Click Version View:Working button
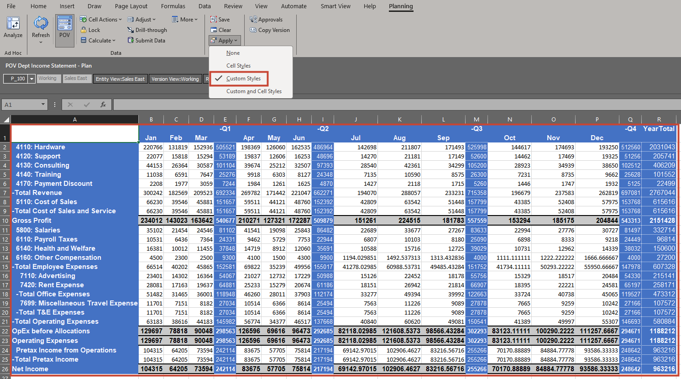The image size is (681, 379). 175,79
